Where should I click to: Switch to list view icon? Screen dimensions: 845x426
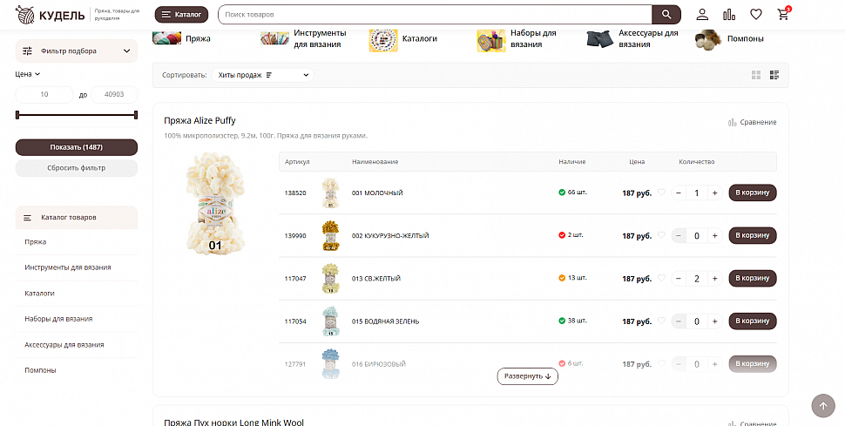pos(774,75)
